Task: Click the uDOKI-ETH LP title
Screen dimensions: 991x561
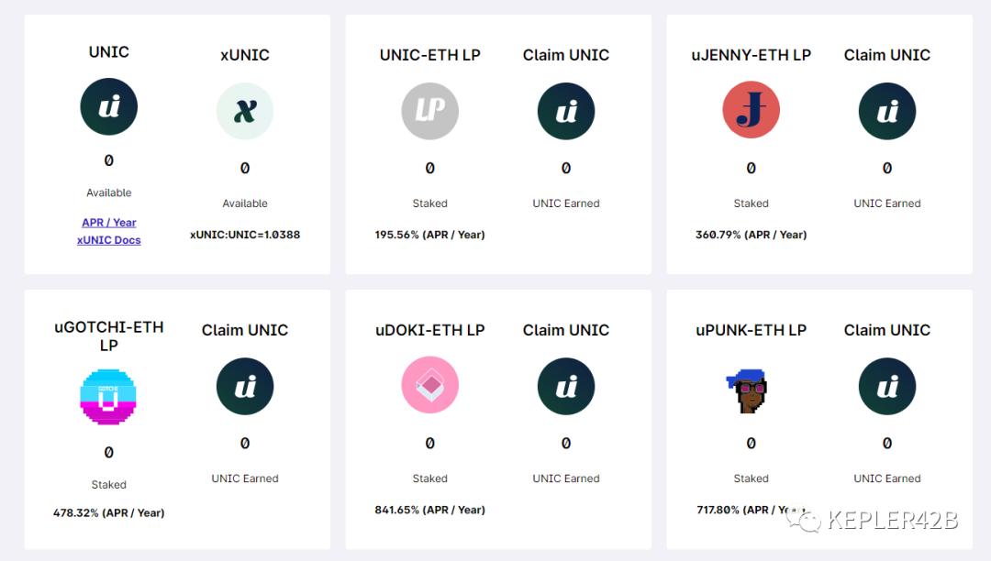Action: coord(429,330)
